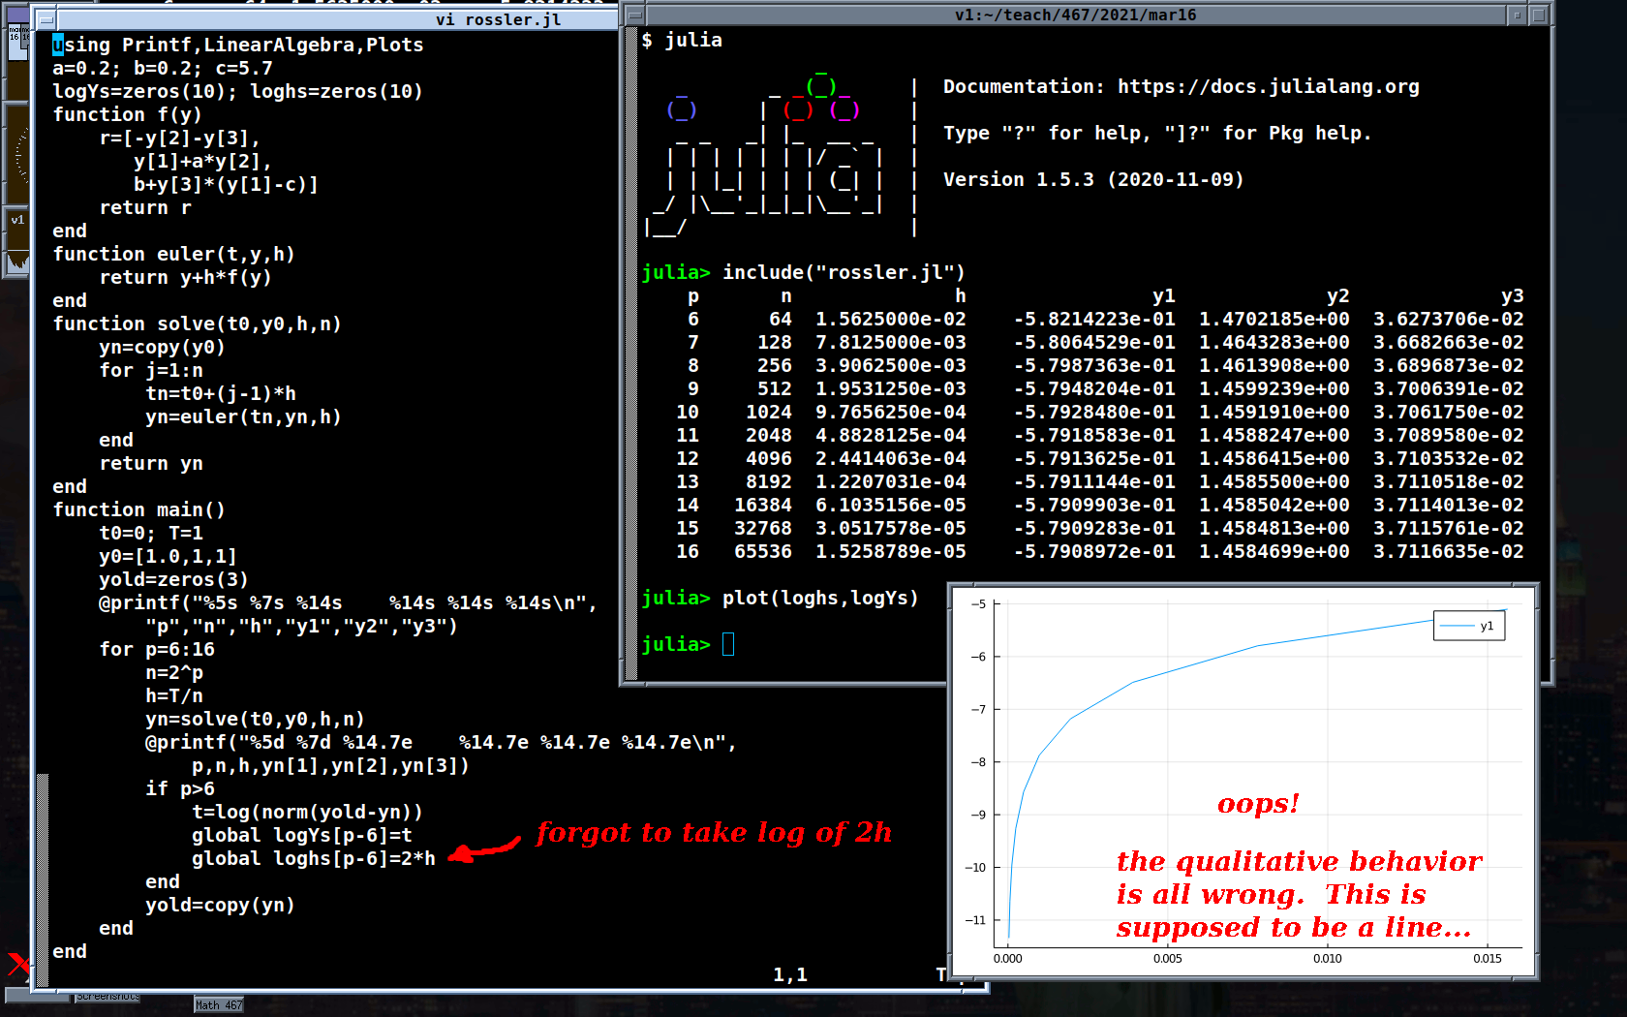Click the 'global loghs[p-6]=2*h' code line
This screenshot has width=1627, height=1017.
pyautogui.click(x=313, y=858)
